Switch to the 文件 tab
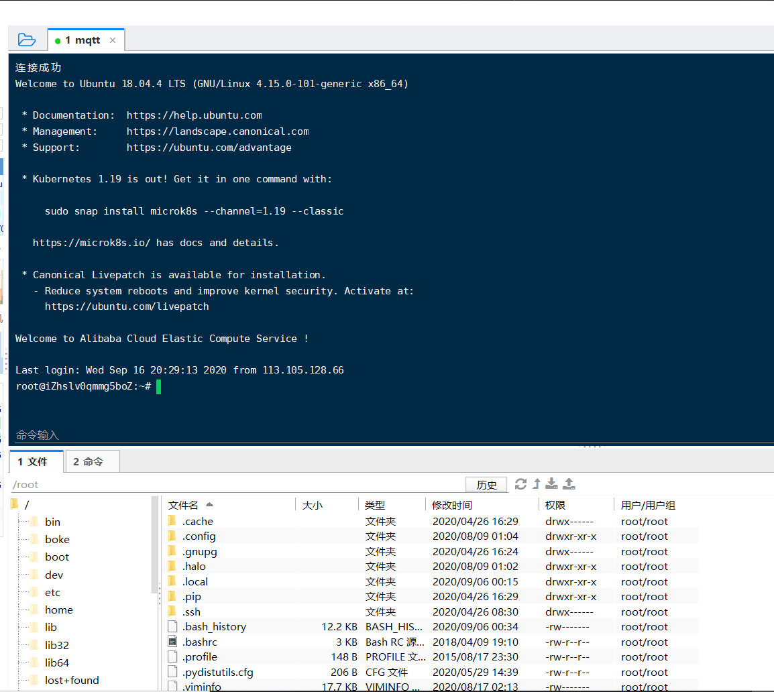Image resolution: width=774 pixels, height=692 pixels. point(36,461)
